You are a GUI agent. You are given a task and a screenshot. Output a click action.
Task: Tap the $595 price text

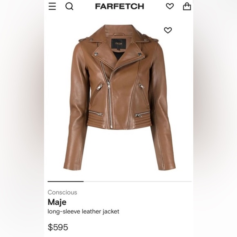pyautogui.click(x=58, y=227)
